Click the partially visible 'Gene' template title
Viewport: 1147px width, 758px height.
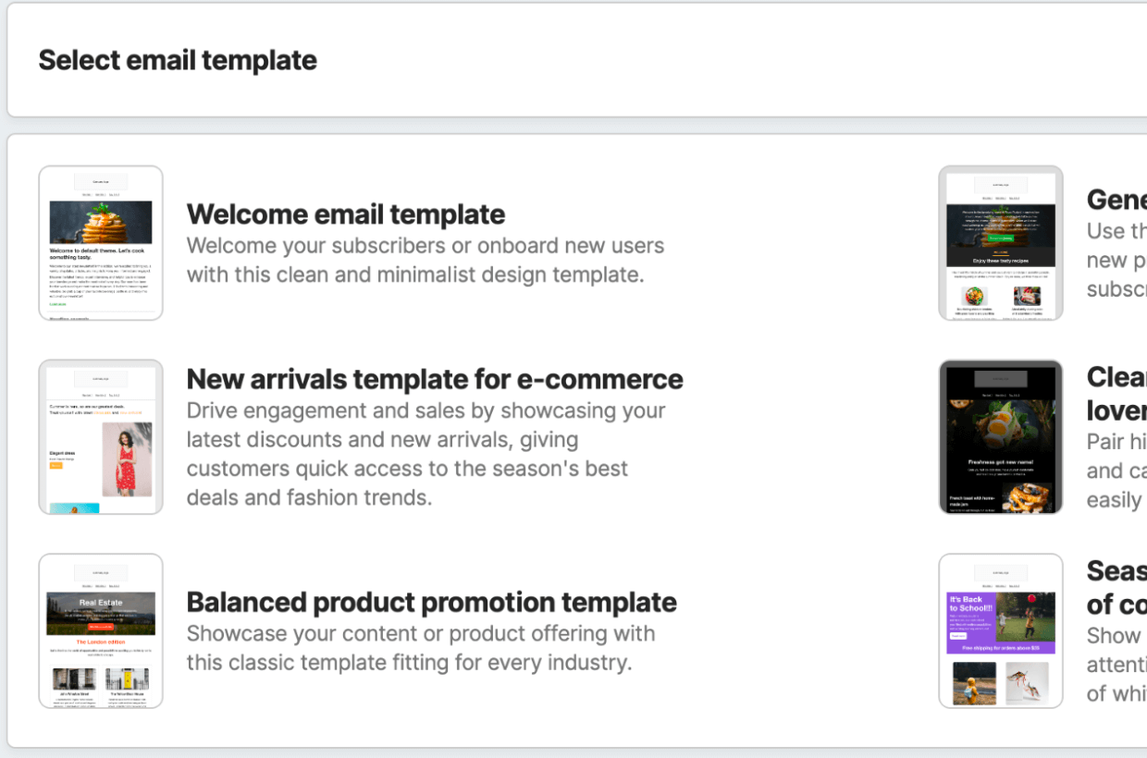coord(1116,200)
